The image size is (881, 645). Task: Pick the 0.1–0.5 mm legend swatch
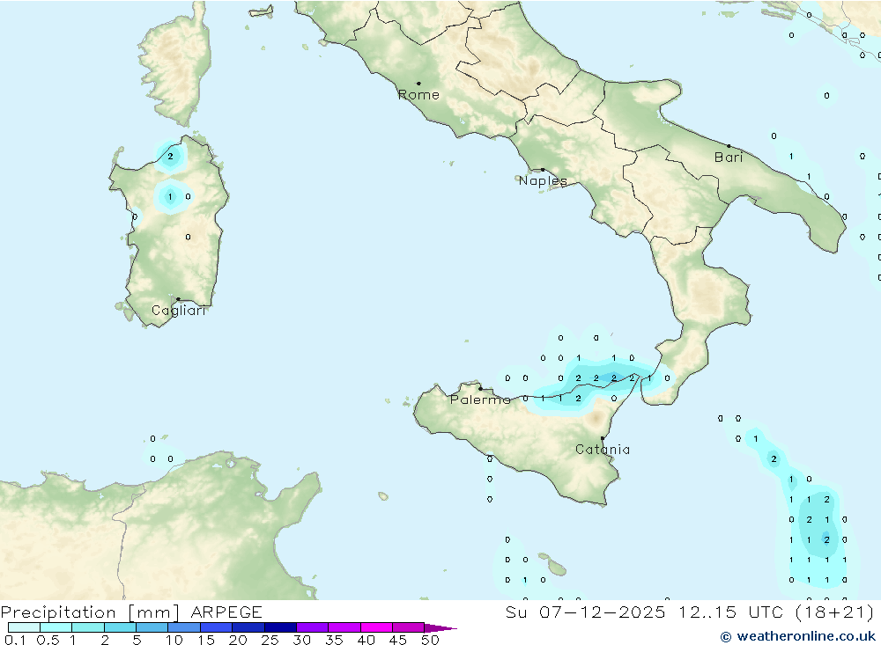[x=24, y=627]
